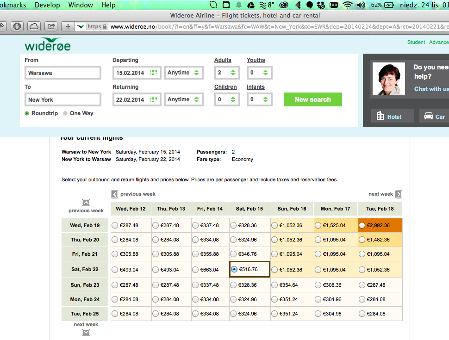Viewport: 449px width, 340px height.
Task: Click the up arrow for previous week rows
Action: [86, 202]
